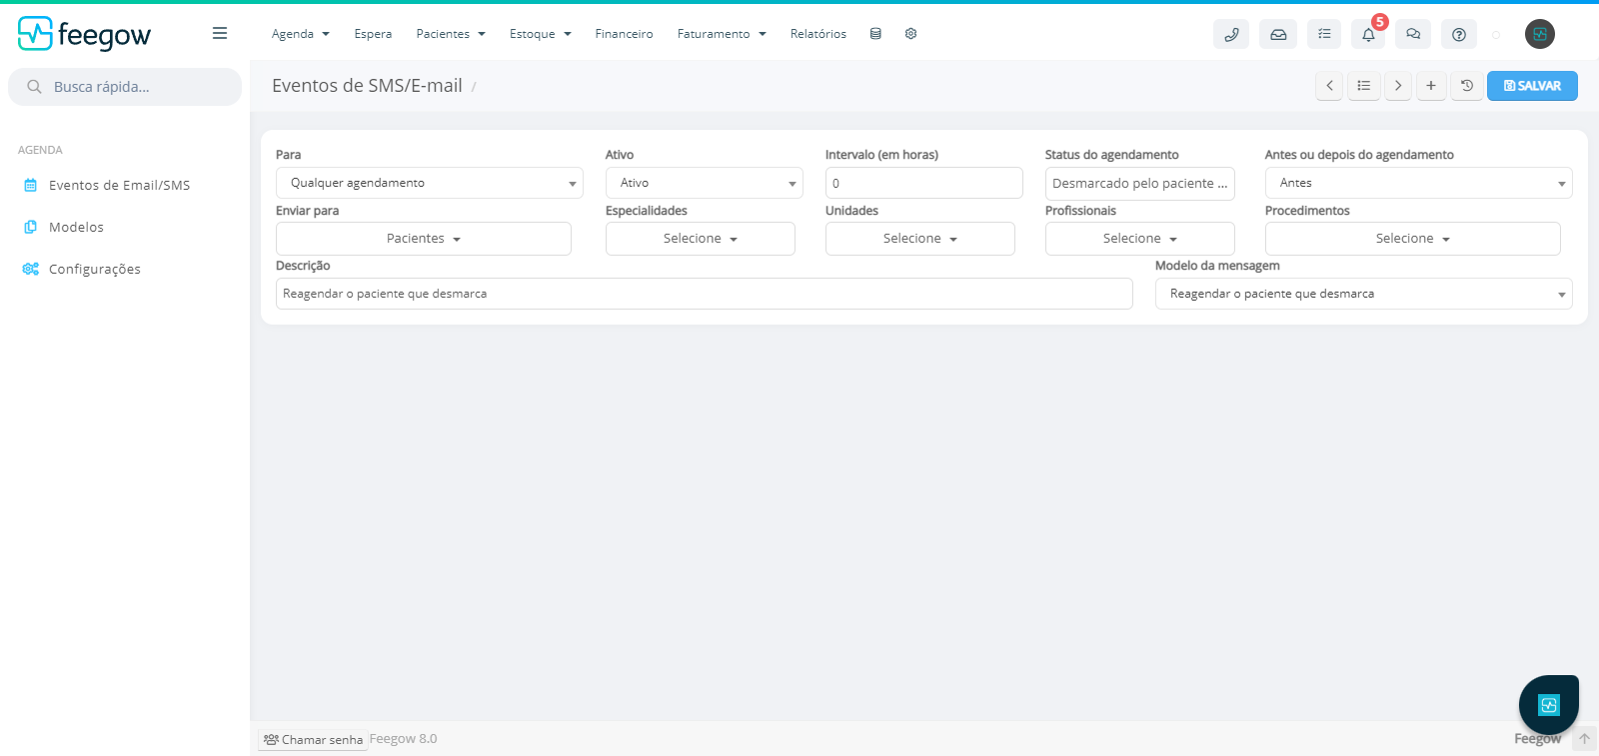Click the quick search magnifier icon
This screenshot has height=756, width=1599.
[34, 87]
